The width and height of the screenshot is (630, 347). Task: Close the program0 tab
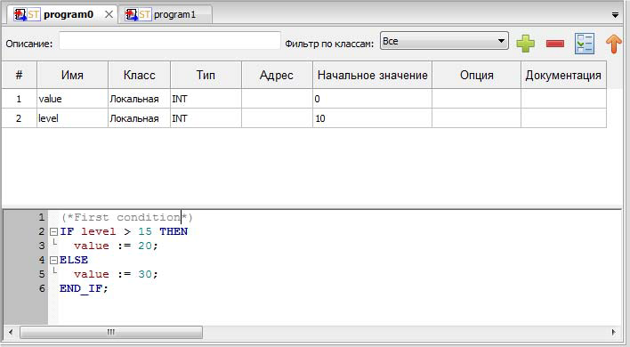coord(109,14)
